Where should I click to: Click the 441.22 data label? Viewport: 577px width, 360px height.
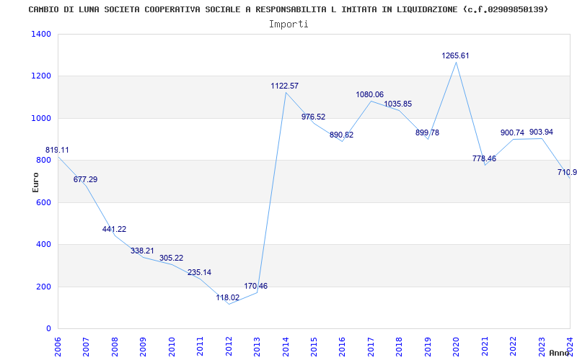point(114,229)
